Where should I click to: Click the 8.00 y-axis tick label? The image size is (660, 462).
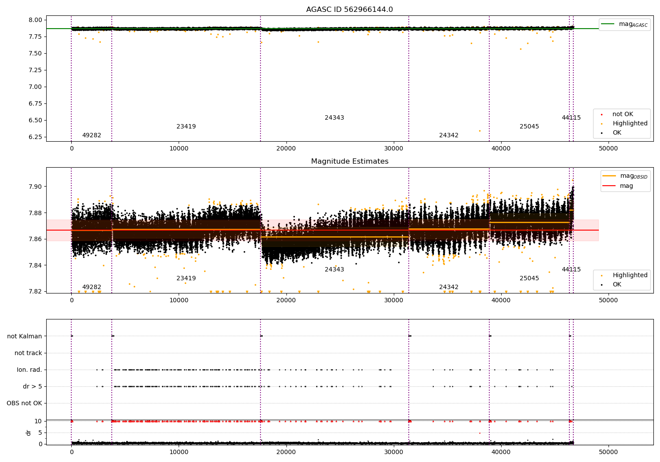point(36,20)
